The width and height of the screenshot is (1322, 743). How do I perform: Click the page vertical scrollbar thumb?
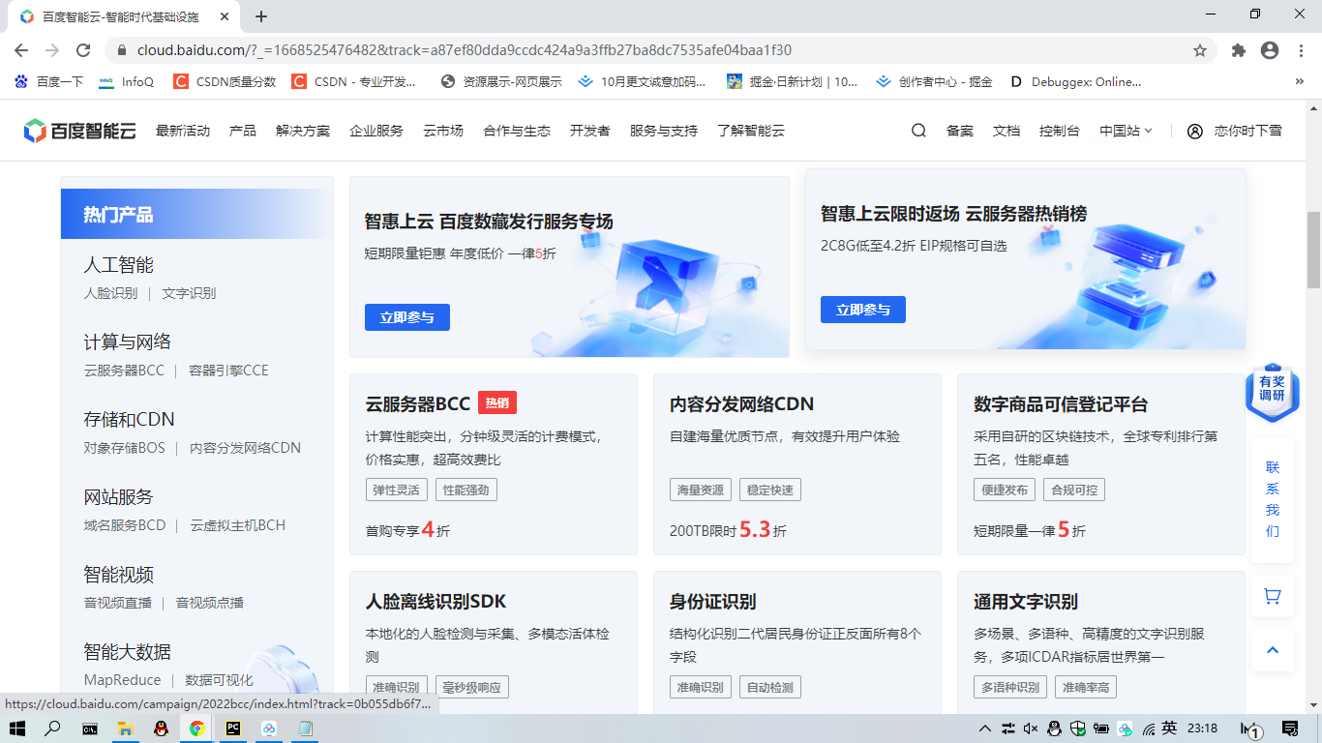1313,249
